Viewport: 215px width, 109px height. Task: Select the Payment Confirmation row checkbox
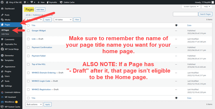coord(29,47)
